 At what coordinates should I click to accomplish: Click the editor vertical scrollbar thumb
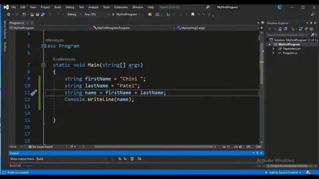(262, 63)
